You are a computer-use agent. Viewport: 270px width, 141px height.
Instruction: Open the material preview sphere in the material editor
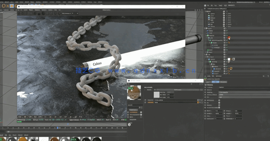pyautogui.click(x=134, y=93)
